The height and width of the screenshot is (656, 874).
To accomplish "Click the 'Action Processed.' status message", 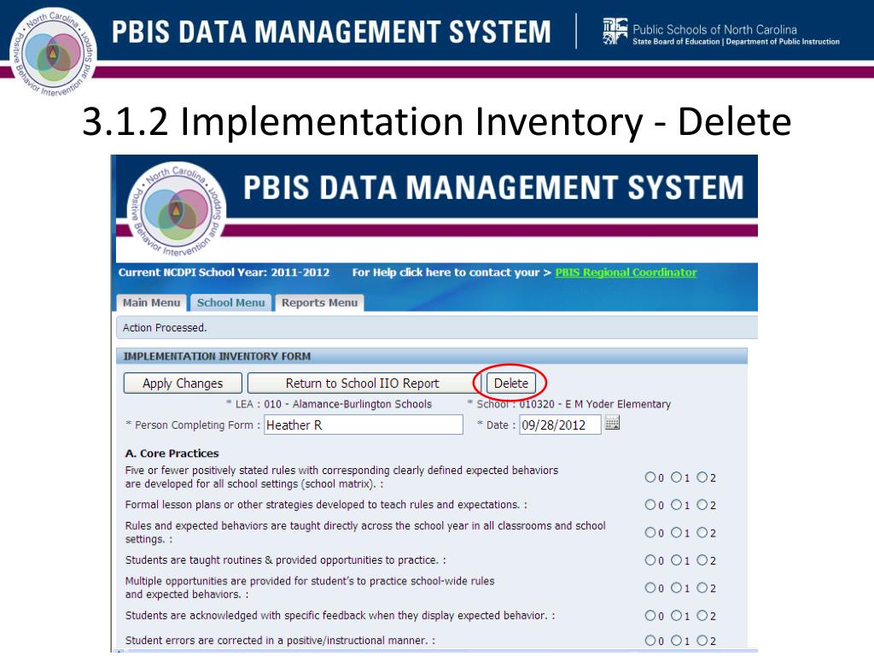I will 165,328.
